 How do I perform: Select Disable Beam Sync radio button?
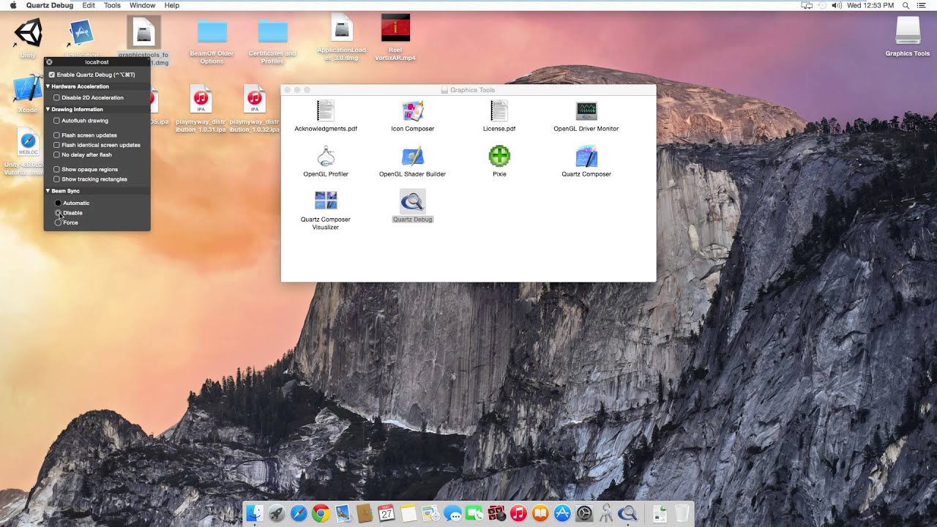58,212
